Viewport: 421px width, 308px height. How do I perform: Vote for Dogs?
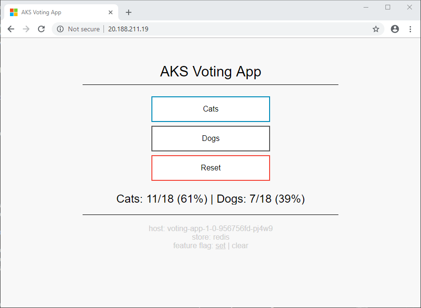(x=210, y=139)
